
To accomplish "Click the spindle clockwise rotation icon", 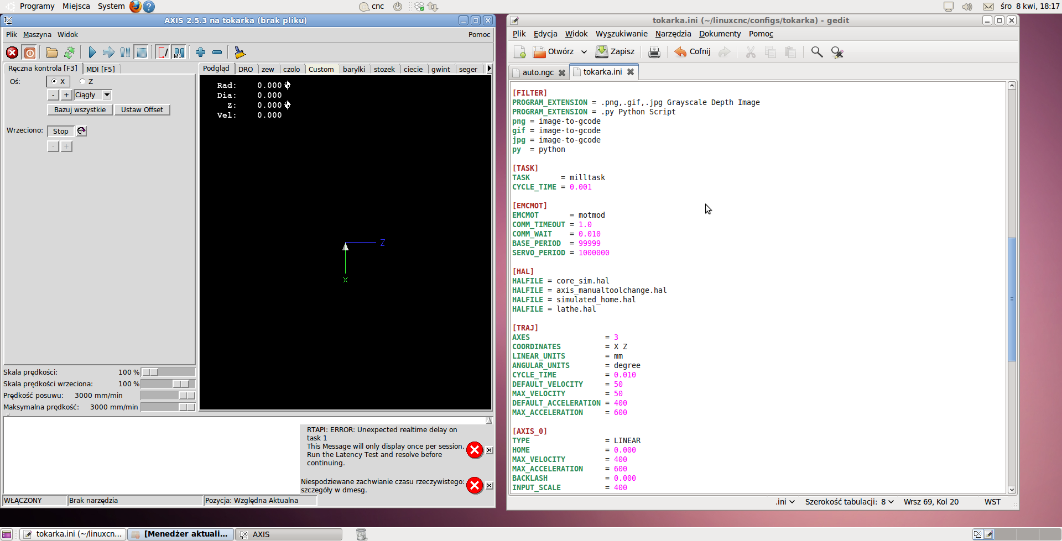I will [x=81, y=131].
